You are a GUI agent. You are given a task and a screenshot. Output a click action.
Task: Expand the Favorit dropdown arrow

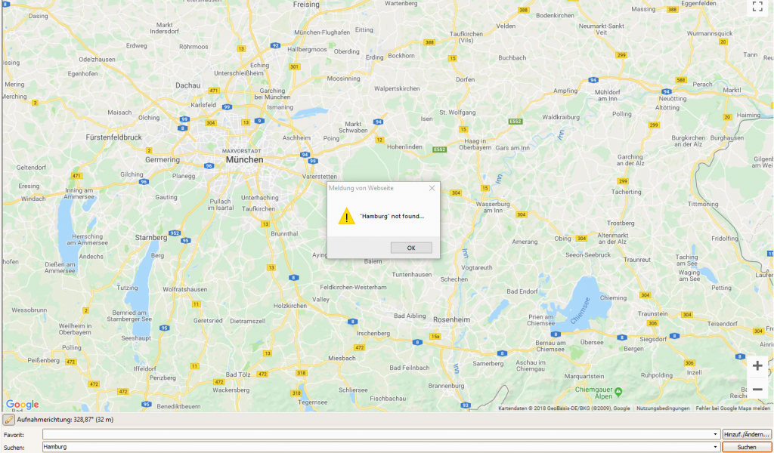[715, 434]
